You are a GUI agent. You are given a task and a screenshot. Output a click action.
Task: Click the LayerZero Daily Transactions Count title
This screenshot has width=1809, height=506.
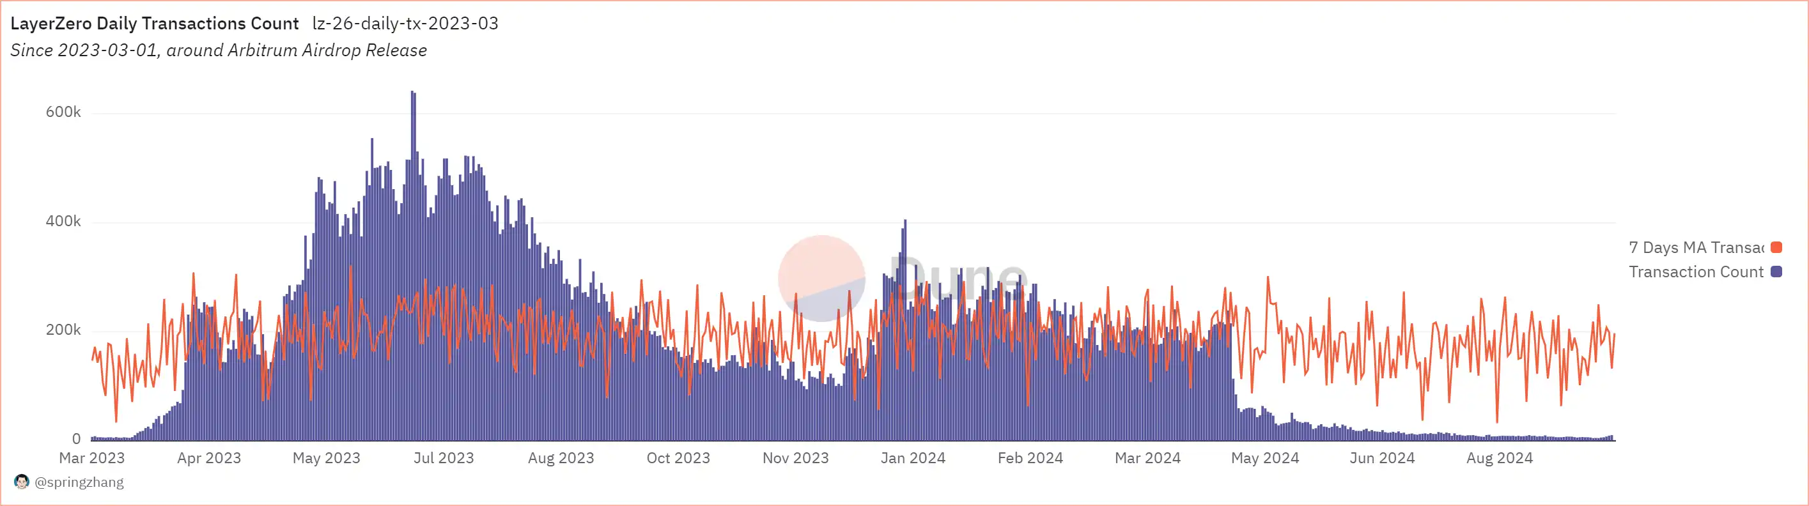point(155,23)
